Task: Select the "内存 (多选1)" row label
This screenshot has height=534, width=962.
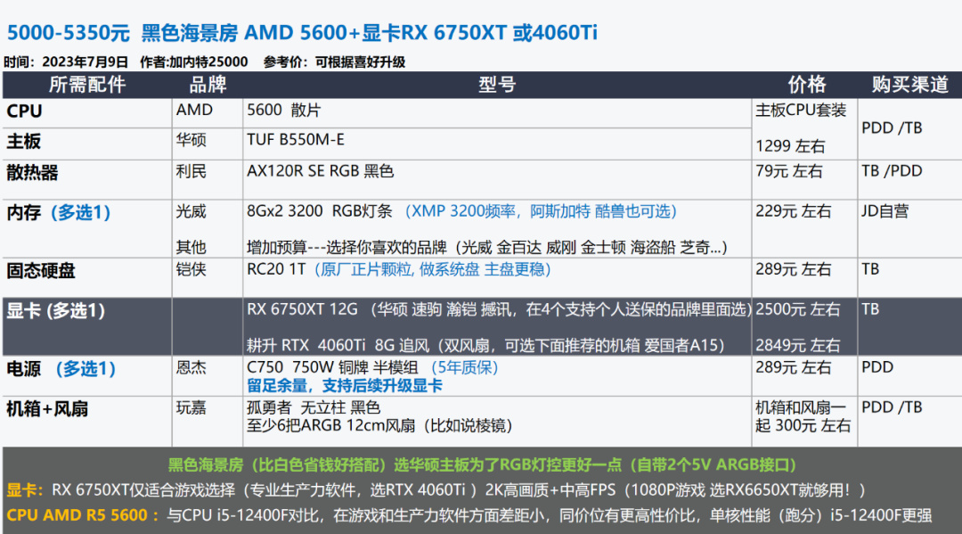Action: (58, 212)
